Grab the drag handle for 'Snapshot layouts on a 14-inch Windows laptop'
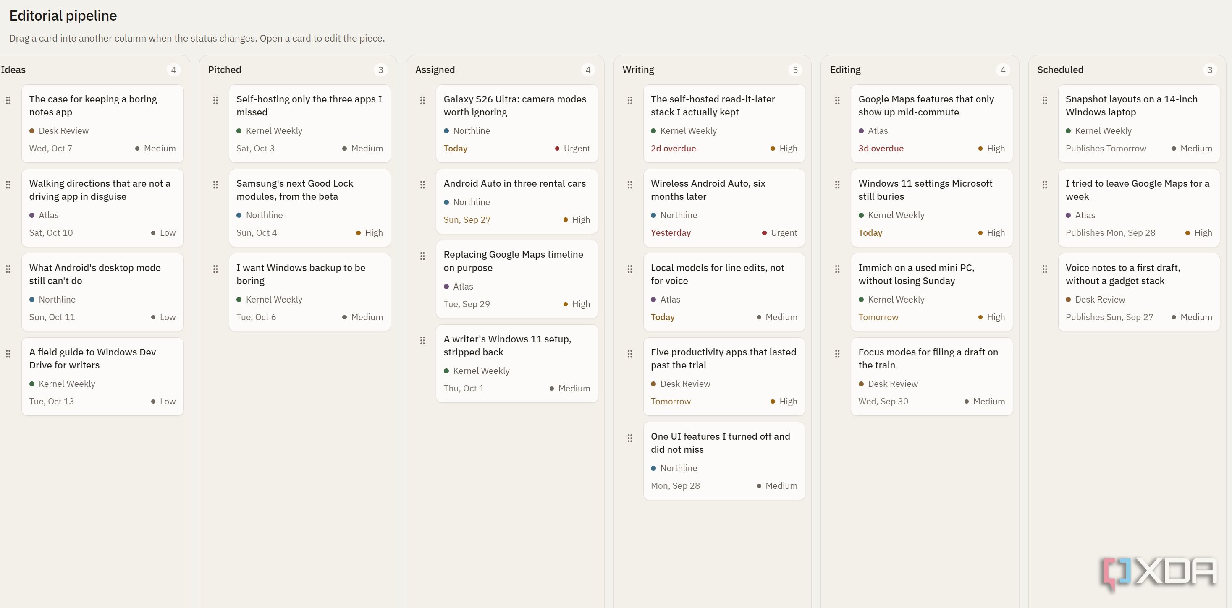 1045,100
